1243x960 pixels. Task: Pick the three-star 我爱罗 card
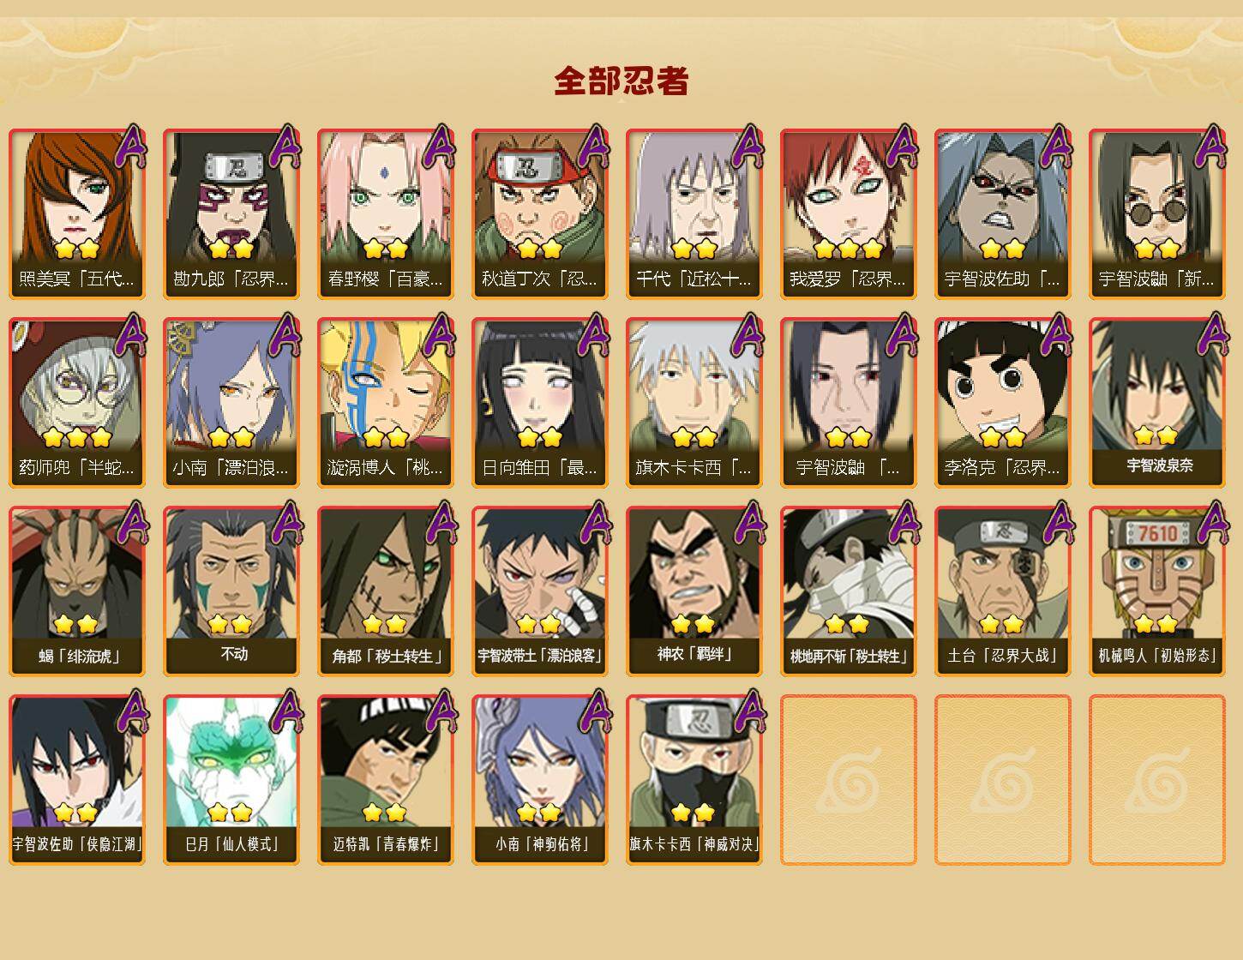[849, 214]
